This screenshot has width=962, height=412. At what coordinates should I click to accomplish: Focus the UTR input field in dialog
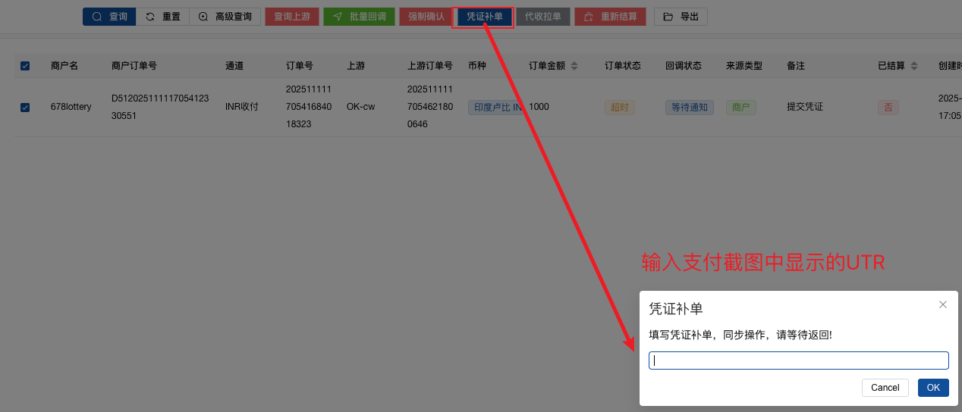(798, 360)
